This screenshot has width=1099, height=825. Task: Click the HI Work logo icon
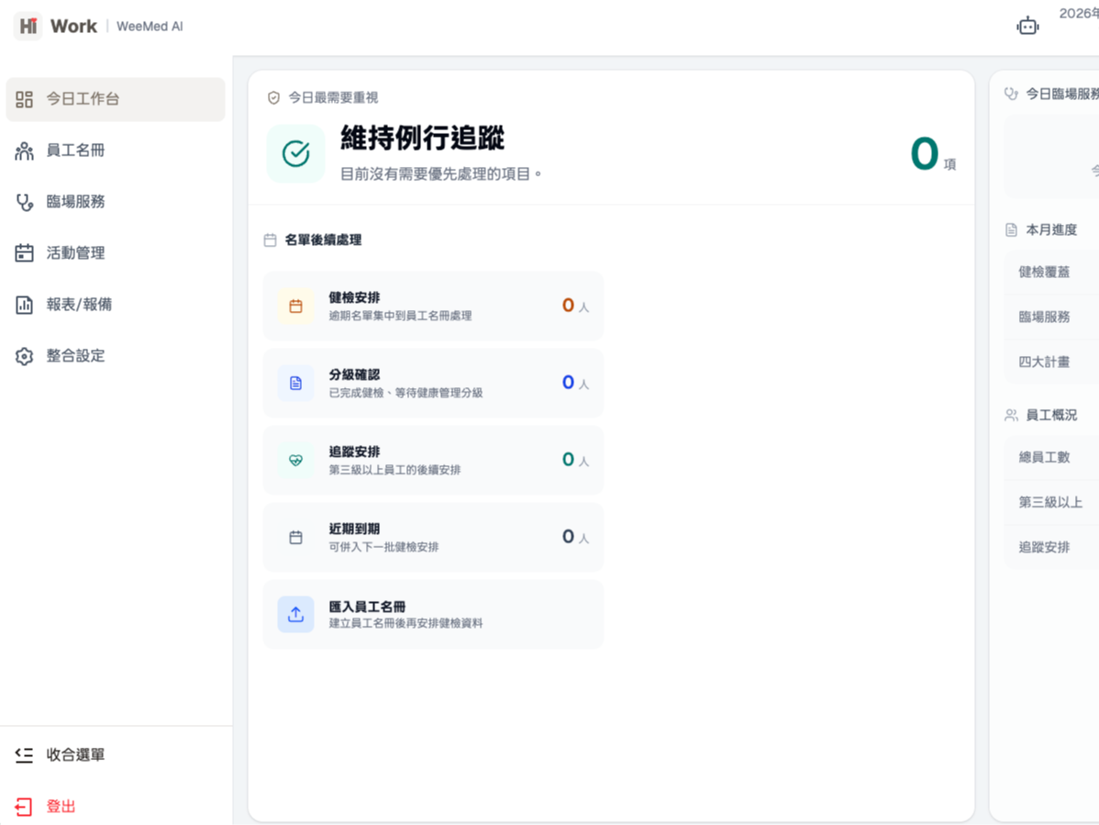(x=28, y=26)
